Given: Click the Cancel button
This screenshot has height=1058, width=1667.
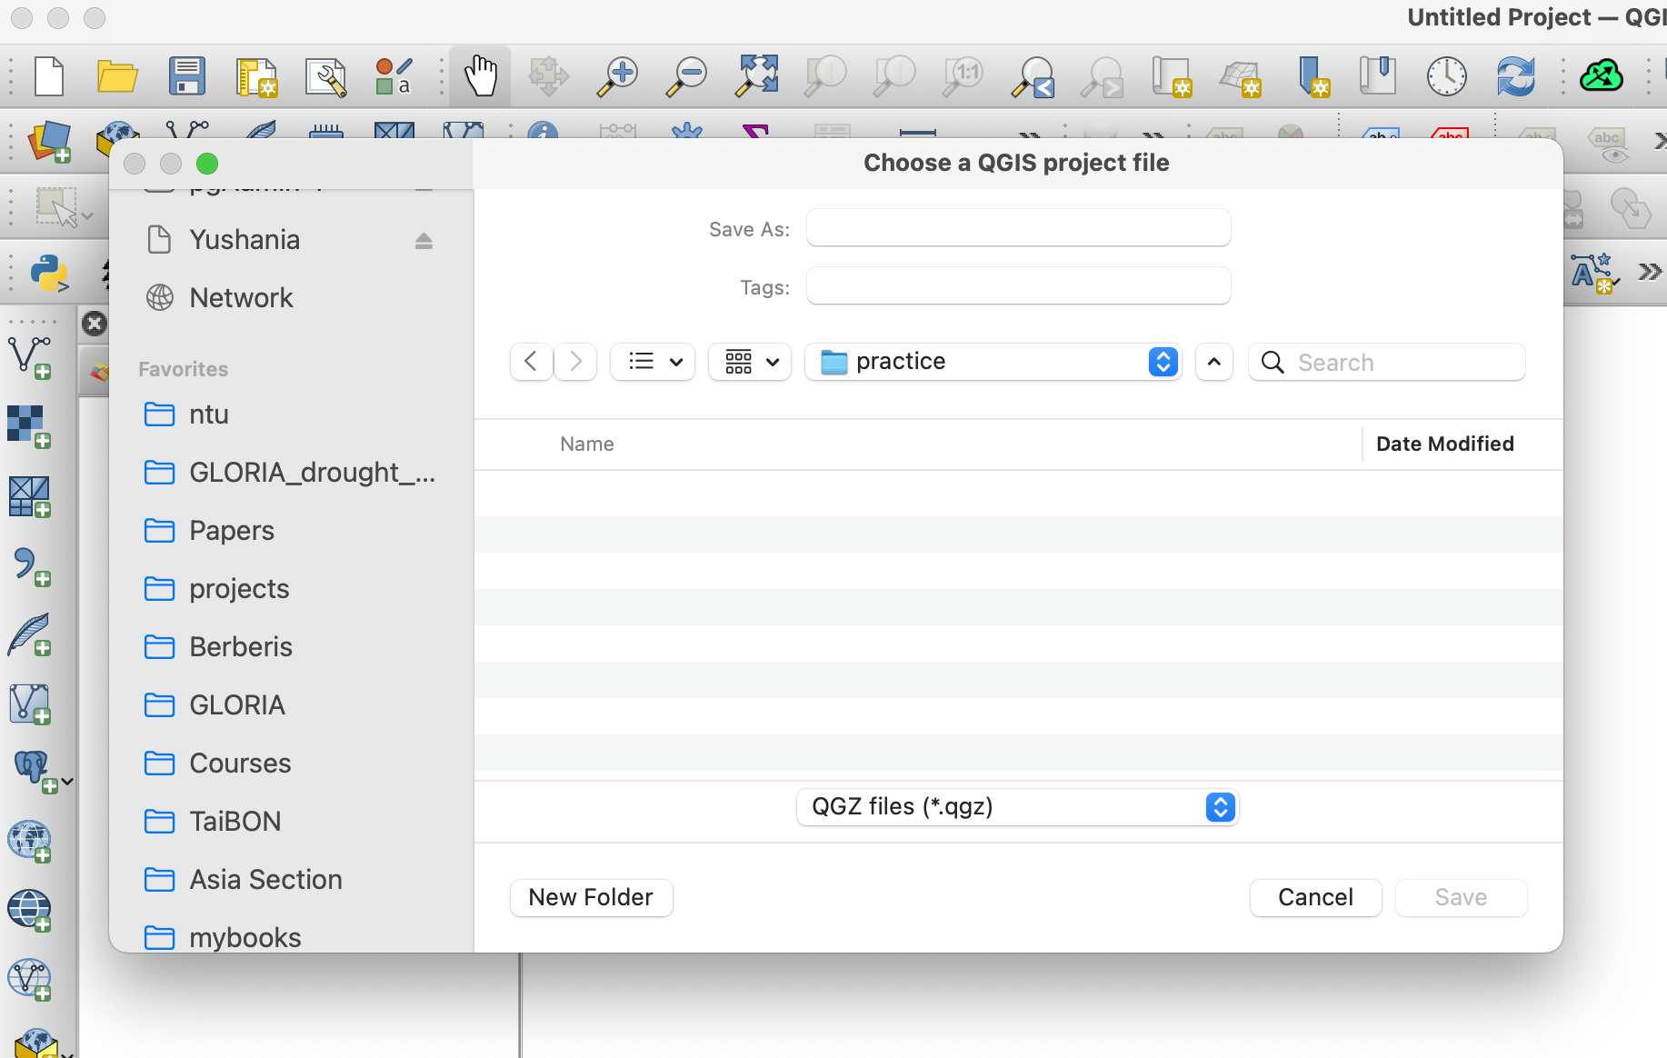Looking at the screenshot, I should point(1315,898).
